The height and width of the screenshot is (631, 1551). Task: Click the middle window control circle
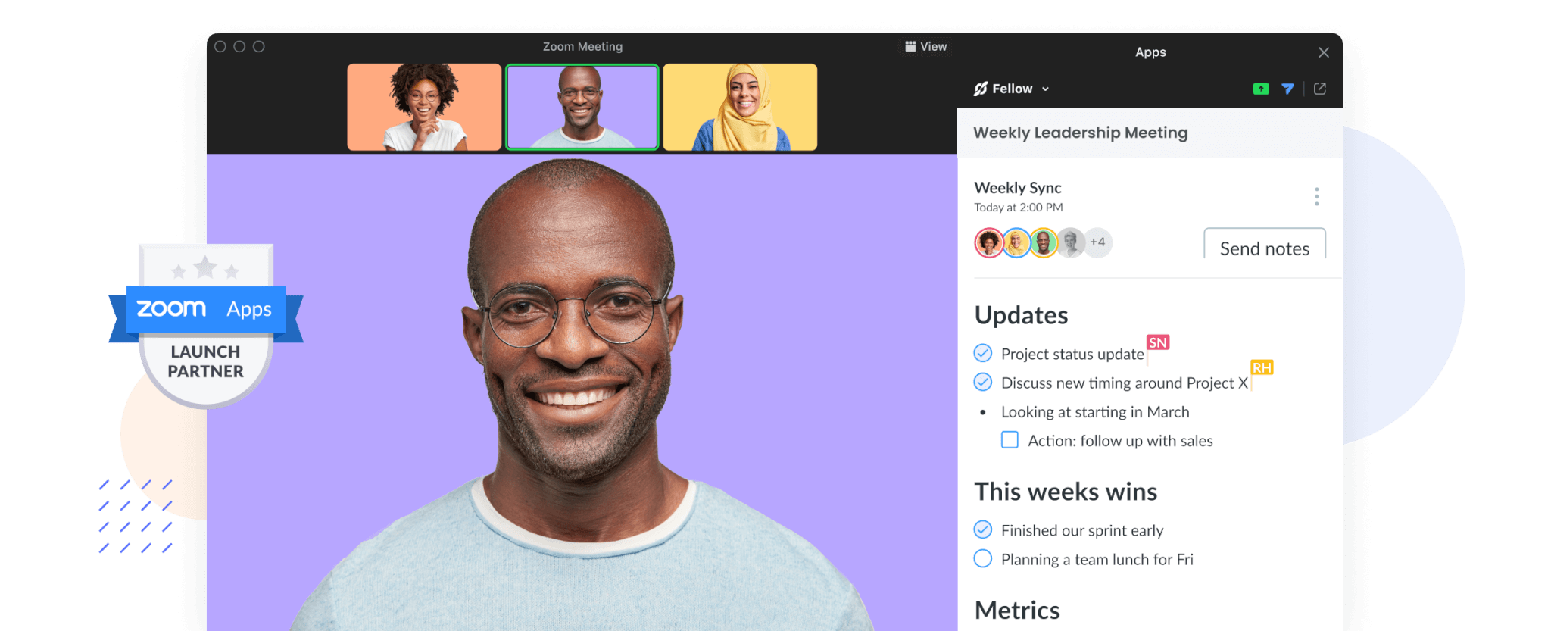point(239,46)
